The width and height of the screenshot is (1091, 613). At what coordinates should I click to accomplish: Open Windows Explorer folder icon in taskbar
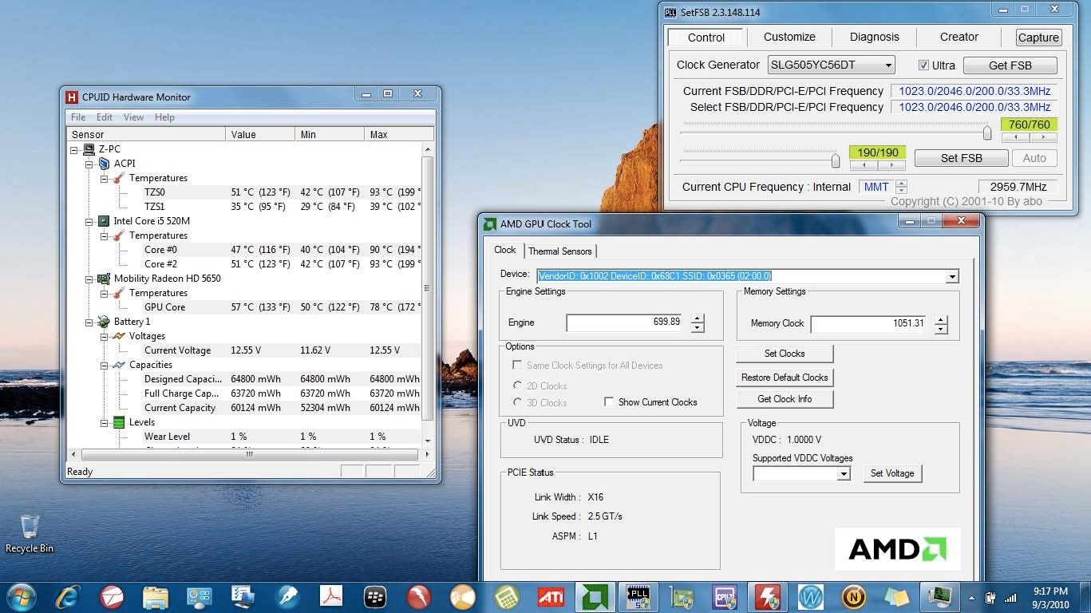156,596
